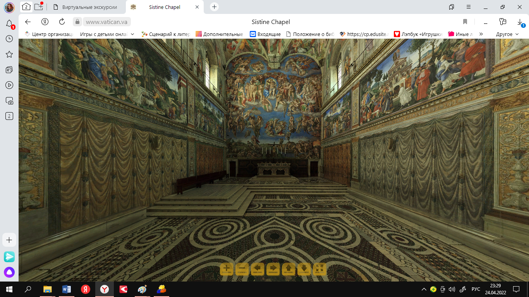Show more bookmarks with the double chevron
Image resolution: width=529 pixels, height=297 pixels.
point(481,34)
